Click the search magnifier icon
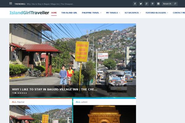The image size is (185, 123). (175, 4)
